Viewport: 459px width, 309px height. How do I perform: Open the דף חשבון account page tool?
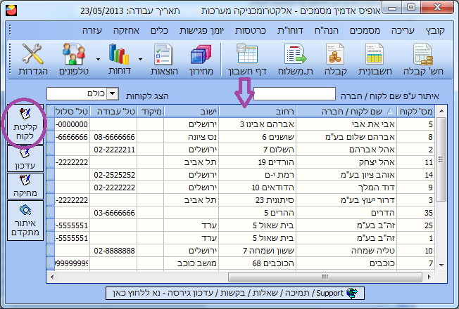coord(247,59)
